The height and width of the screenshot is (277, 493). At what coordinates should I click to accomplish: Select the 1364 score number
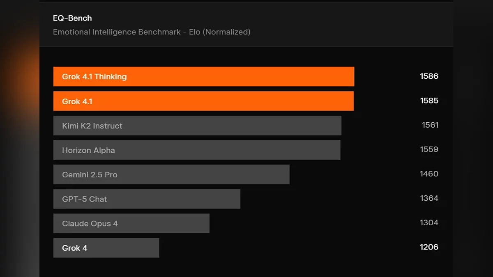pyautogui.click(x=429, y=198)
